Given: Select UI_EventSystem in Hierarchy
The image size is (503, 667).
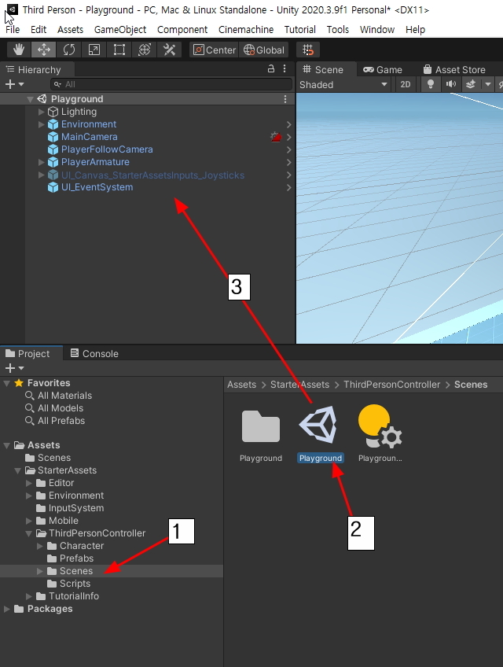Looking at the screenshot, I should (97, 187).
